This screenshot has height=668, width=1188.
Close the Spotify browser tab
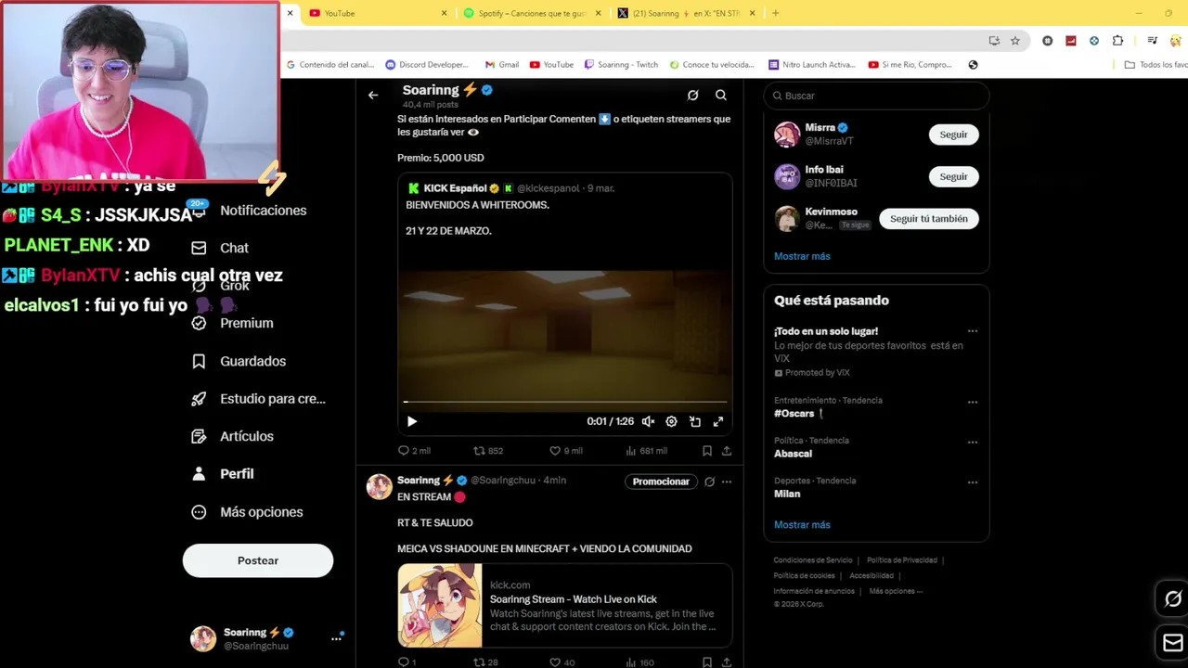pyautogui.click(x=598, y=13)
